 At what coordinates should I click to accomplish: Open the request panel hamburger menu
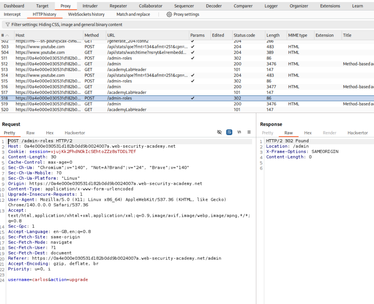point(249,132)
